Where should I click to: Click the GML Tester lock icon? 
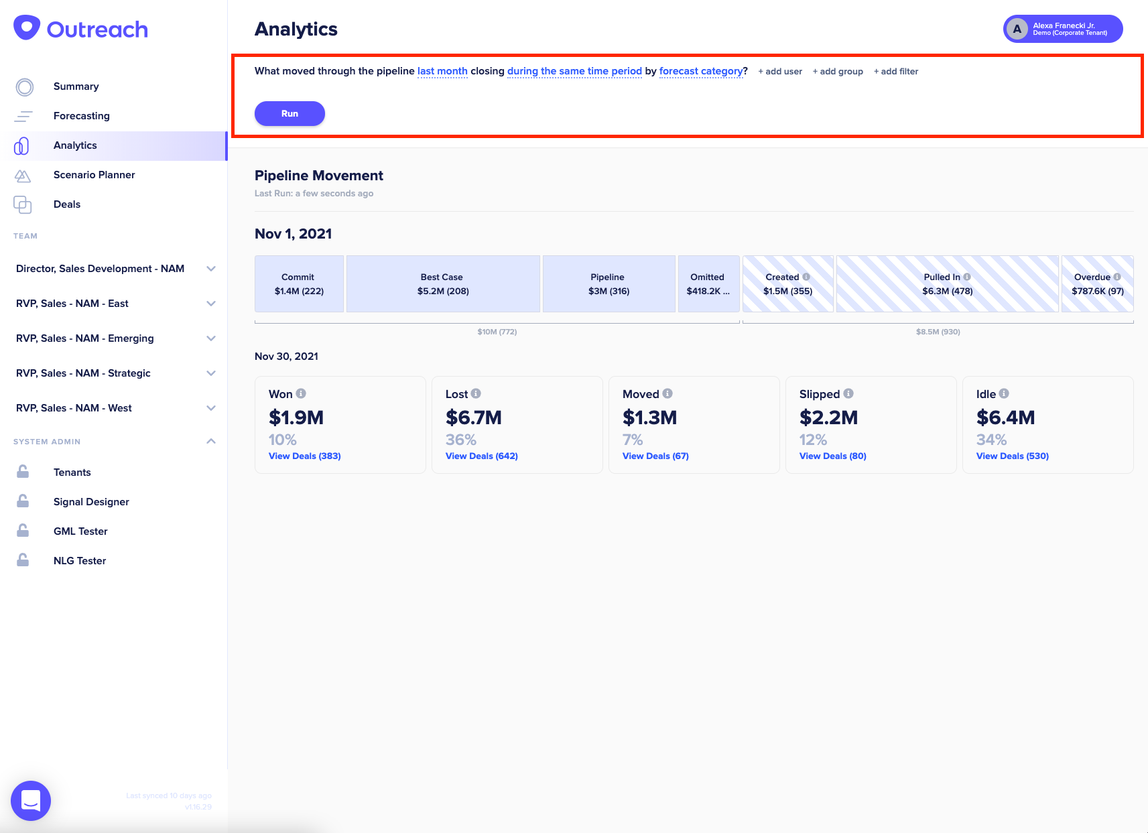(x=23, y=531)
